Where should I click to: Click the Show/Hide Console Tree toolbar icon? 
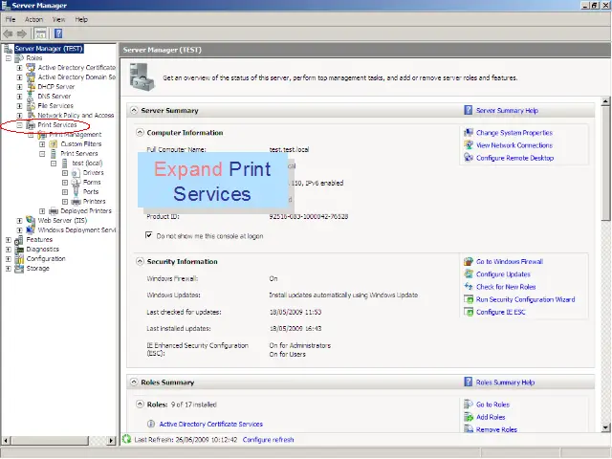tap(40, 34)
